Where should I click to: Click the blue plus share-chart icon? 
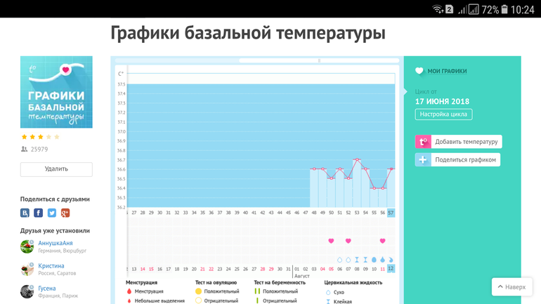coord(423,160)
